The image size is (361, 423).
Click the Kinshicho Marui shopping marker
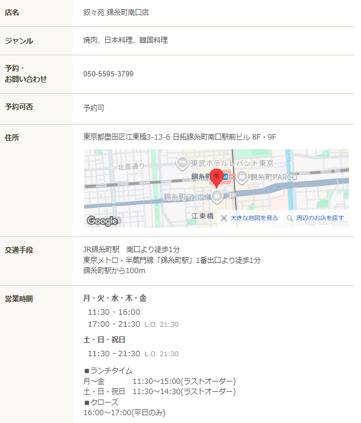click(x=217, y=196)
